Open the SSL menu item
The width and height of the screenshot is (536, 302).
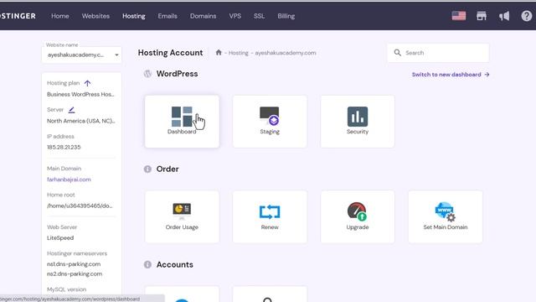pyautogui.click(x=259, y=16)
